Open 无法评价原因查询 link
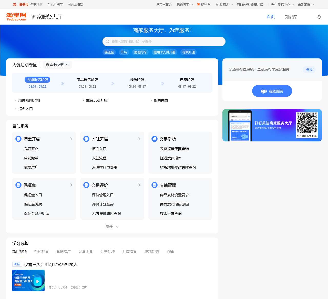The height and width of the screenshot is (299, 328). [x=106, y=213]
